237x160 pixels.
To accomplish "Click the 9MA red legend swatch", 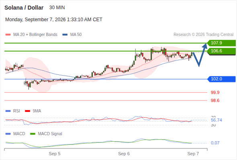I will [27, 111].
